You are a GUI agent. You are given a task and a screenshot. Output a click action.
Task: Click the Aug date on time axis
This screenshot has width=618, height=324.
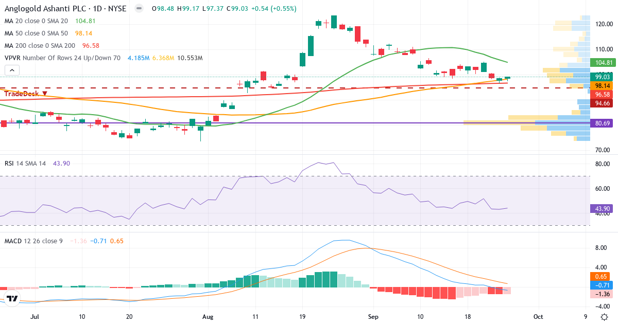click(x=208, y=317)
